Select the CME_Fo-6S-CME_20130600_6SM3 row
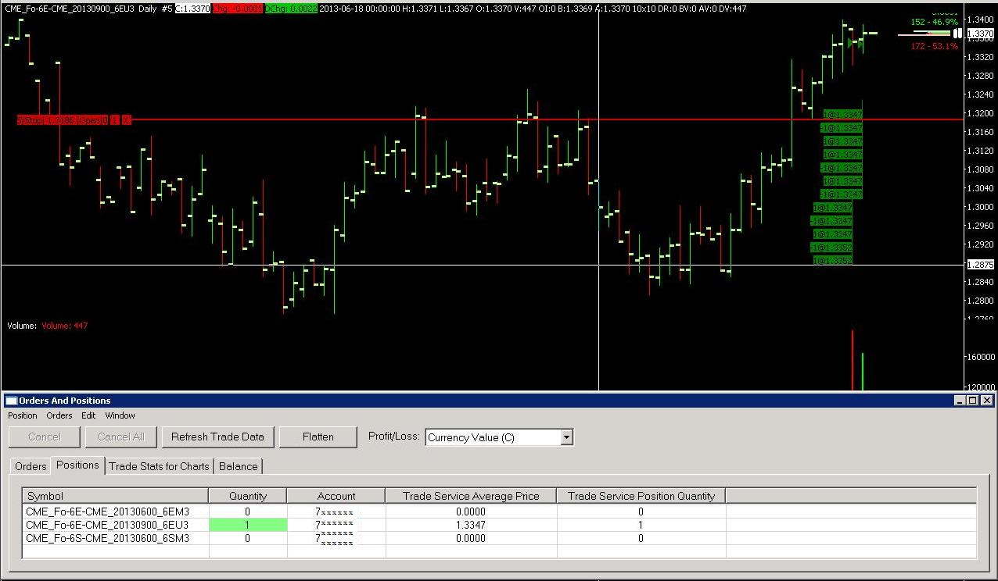Screen dimensions: 998x581 click(x=500, y=538)
